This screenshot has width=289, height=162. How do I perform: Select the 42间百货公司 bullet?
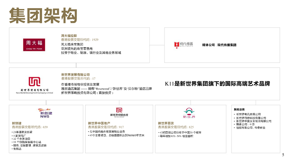(x=180, y=132)
